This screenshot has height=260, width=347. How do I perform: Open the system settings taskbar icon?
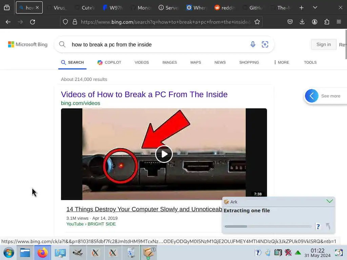60,253
